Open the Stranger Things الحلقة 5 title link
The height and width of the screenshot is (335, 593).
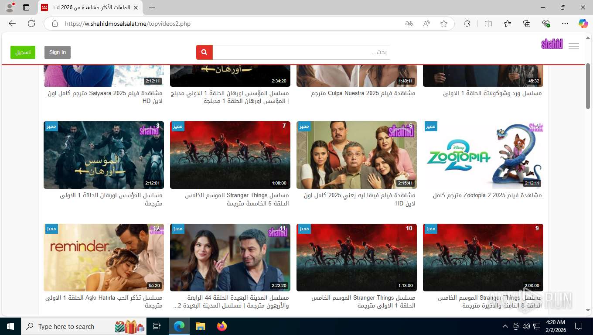[x=237, y=199]
